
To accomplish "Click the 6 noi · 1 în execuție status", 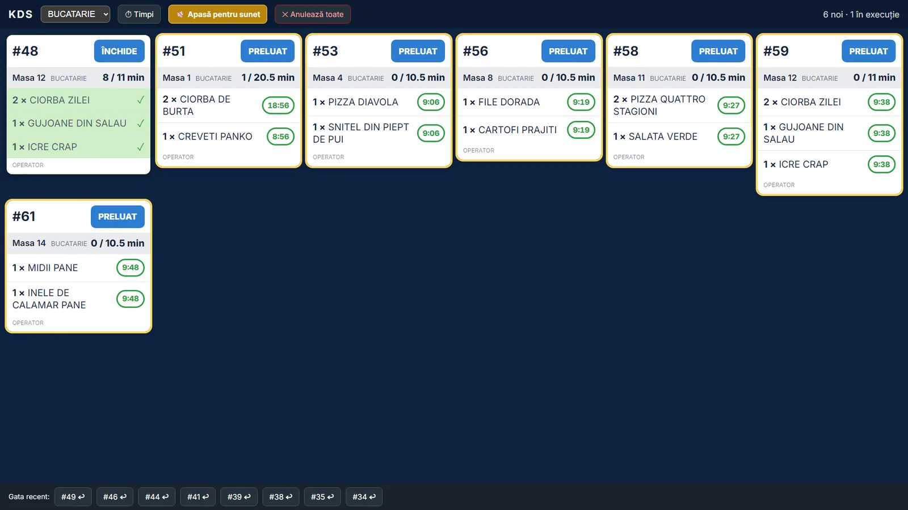I will coord(861,14).
